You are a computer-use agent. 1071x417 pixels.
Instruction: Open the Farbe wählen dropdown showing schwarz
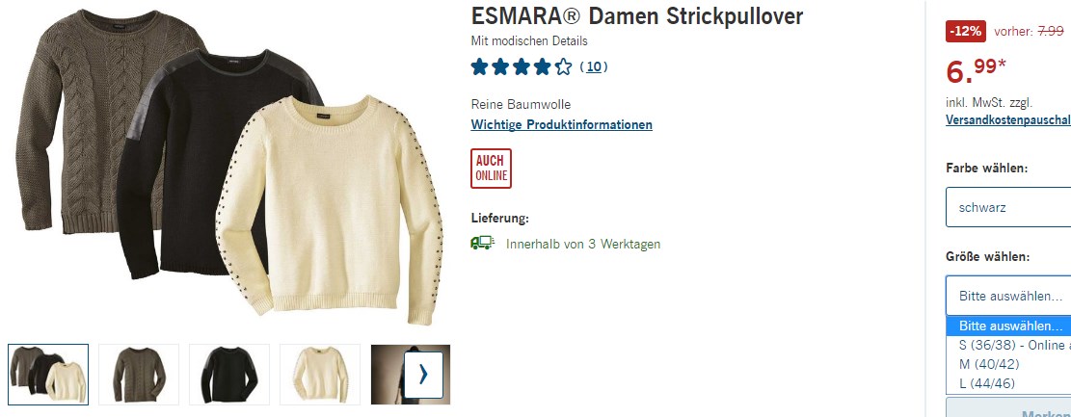click(x=1008, y=207)
